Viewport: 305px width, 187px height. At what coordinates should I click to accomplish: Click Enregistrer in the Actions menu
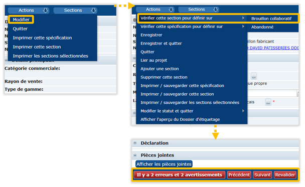(x=151, y=35)
